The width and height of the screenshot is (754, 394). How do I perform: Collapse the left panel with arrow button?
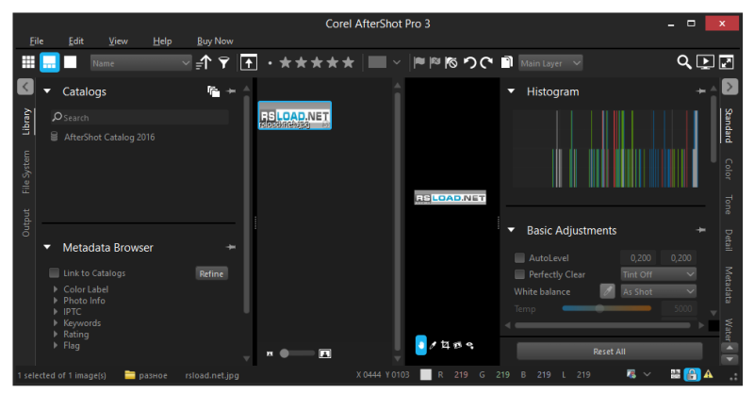[25, 87]
